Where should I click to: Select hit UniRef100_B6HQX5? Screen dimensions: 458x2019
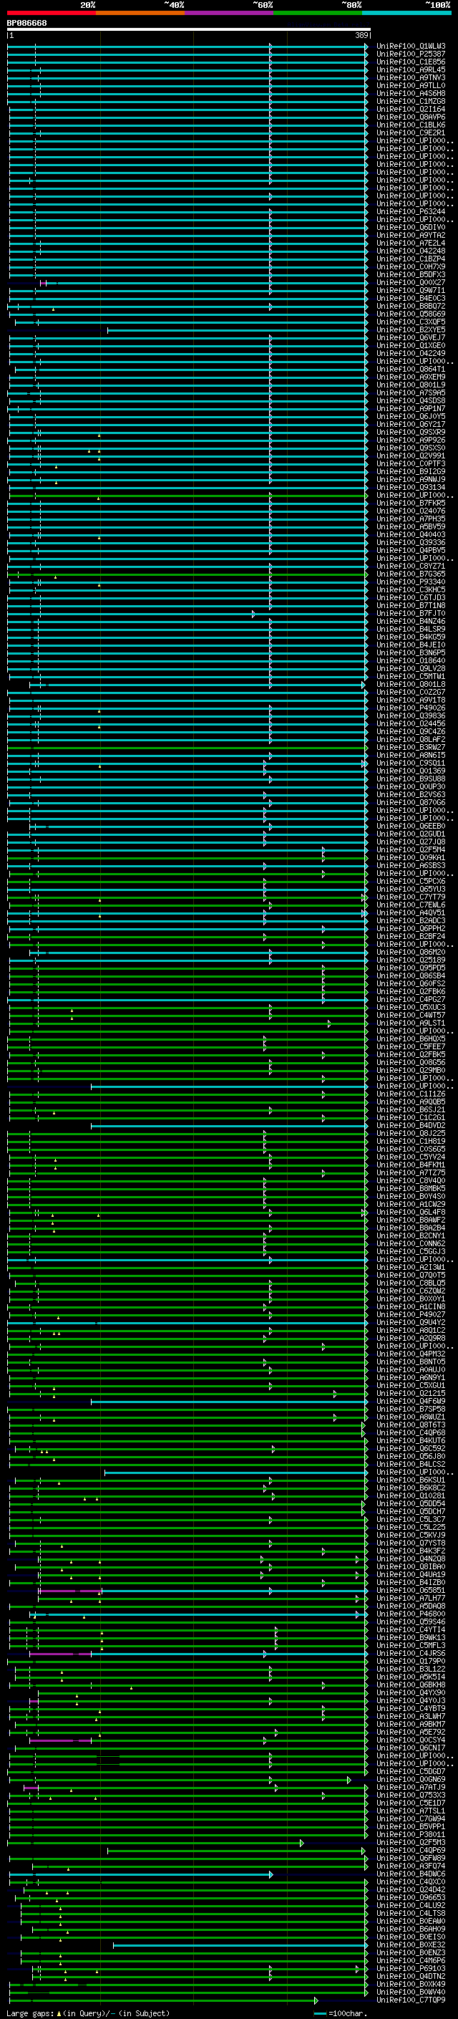point(411,1039)
